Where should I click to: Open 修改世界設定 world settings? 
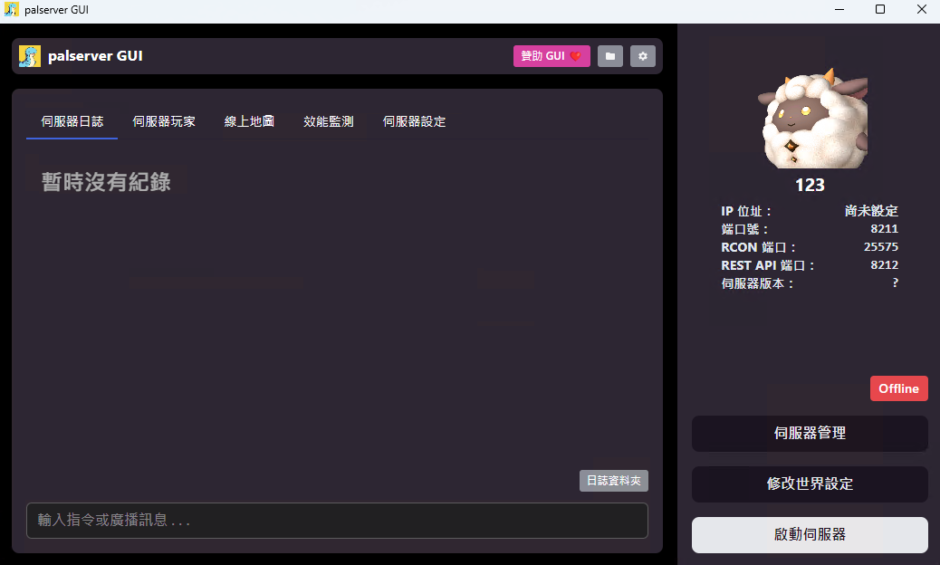pyautogui.click(x=810, y=484)
